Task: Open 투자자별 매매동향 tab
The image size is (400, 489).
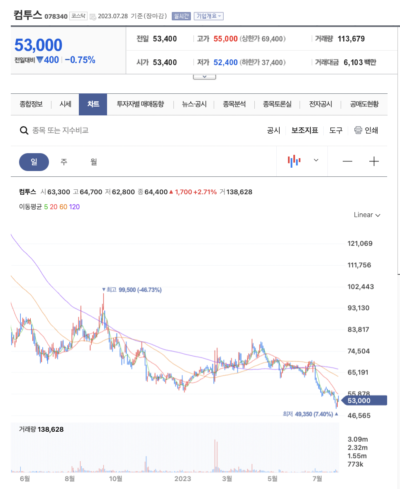Action: tap(140, 104)
